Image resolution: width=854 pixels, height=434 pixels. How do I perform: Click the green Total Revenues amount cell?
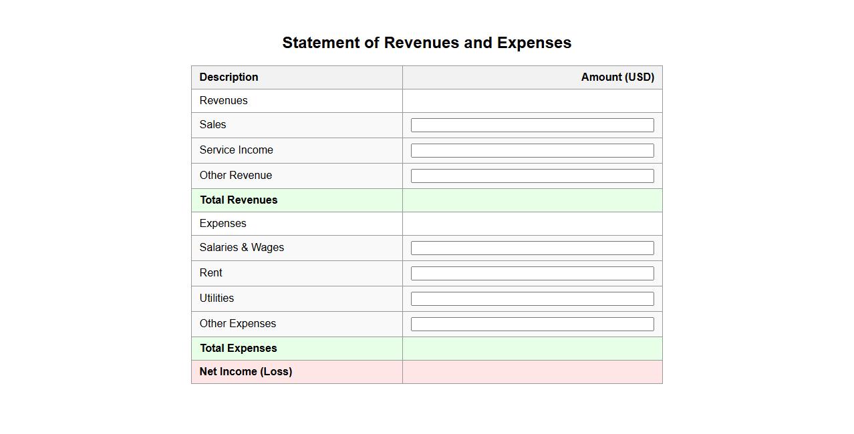click(532, 200)
